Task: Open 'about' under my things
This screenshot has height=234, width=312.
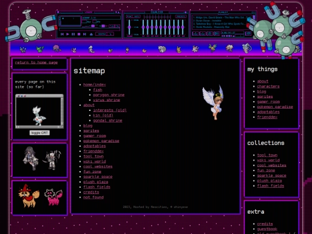Action: (x=263, y=81)
